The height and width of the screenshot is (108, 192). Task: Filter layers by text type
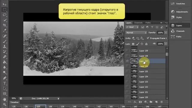point(152,27)
